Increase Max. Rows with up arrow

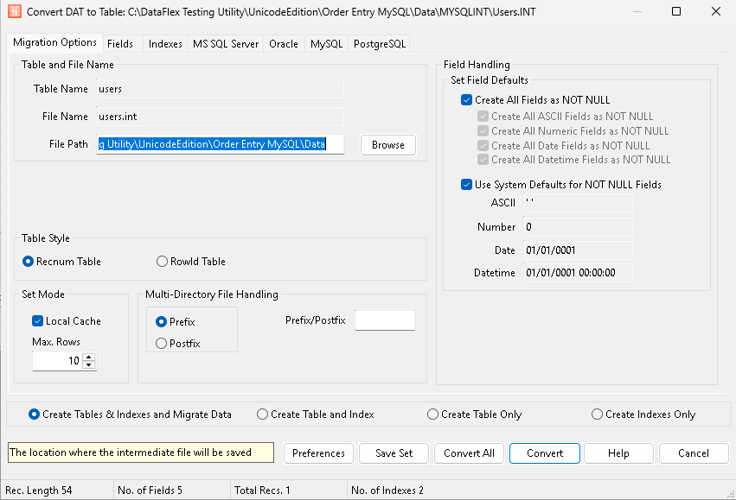(89, 357)
